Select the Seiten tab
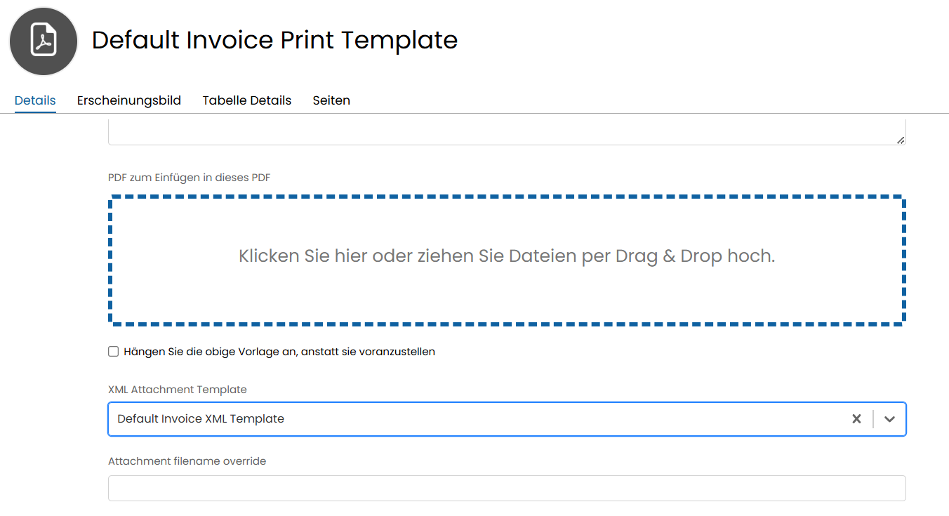Viewport: 949px width, 516px height. pyautogui.click(x=331, y=100)
